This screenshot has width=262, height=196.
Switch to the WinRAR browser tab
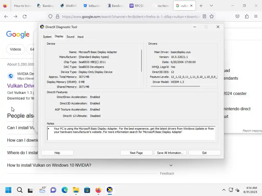(68, 6)
